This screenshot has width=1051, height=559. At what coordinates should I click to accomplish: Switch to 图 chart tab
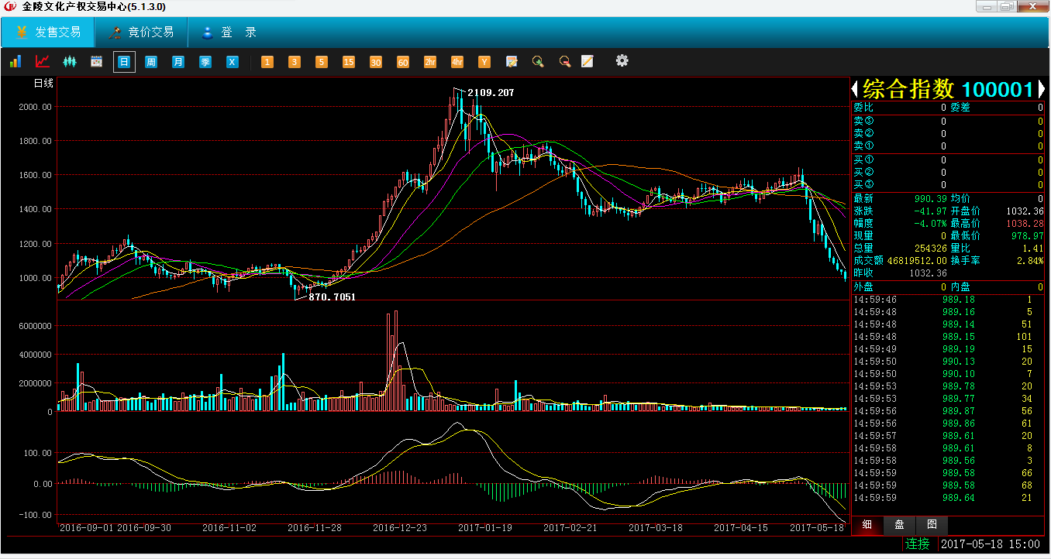coord(932,524)
